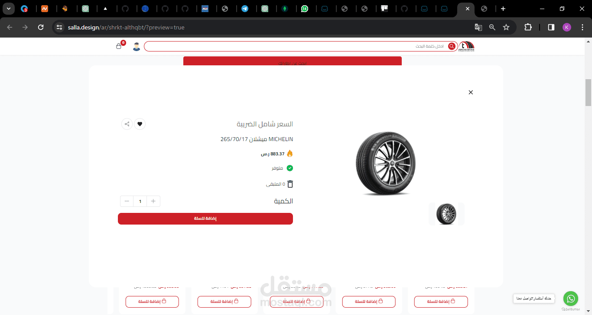The height and width of the screenshot is (315, 592).
Task: Increase quantity with the plus button
Action: 153,201
